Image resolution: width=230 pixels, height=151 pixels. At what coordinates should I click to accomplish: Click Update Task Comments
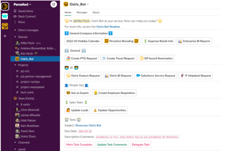tap(112, 145)
